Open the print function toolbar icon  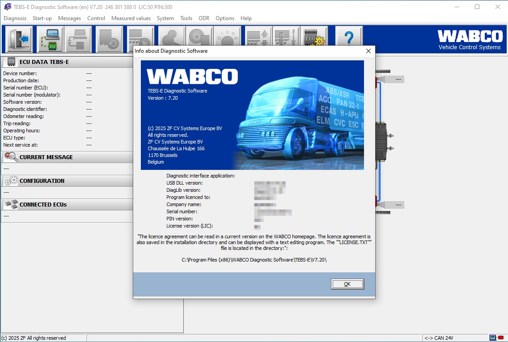[78, 39]
